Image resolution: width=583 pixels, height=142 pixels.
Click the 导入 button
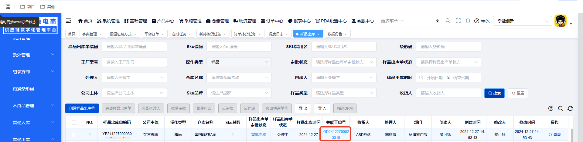coord(322,108)
